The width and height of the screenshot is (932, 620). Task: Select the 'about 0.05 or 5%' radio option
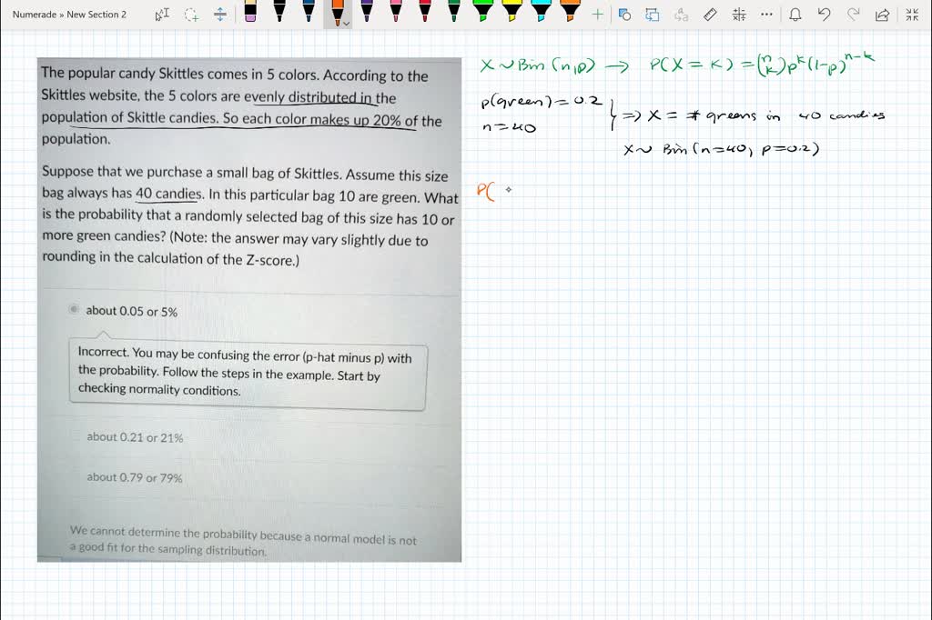pyautogui.click(x=74, y=309)
